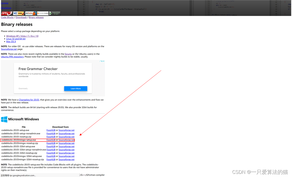Jump to Linux 32 and 64-bit section

click(x=16, y=39)
